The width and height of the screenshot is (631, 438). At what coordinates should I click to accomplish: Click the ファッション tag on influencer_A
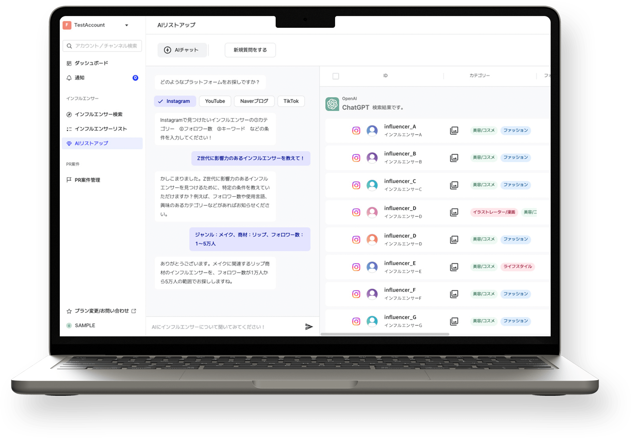[x=516, y=130]
